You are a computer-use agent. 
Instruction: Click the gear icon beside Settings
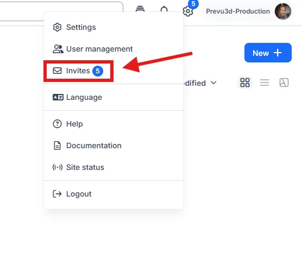pyautogui.click(x=57, y=27)
